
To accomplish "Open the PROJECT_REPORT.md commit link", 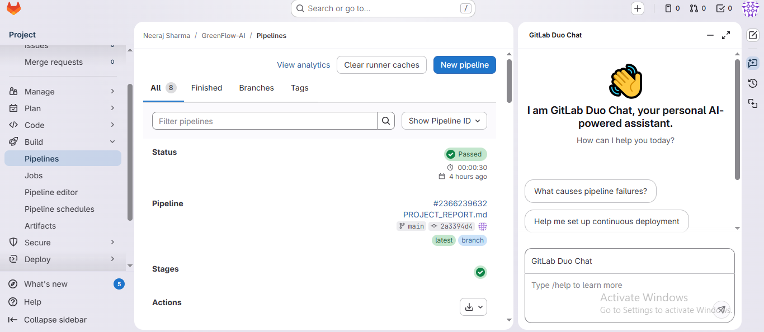I will pos(445,215).
